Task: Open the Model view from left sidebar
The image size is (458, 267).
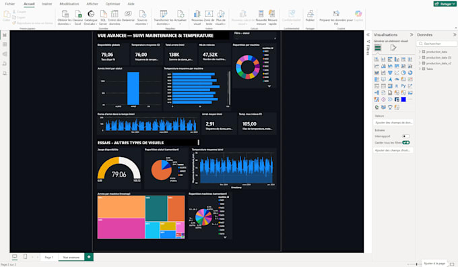Action: coord(5,54)
